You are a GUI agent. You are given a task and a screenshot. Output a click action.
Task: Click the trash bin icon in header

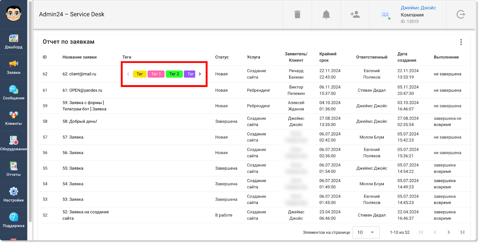pos(297,14)
